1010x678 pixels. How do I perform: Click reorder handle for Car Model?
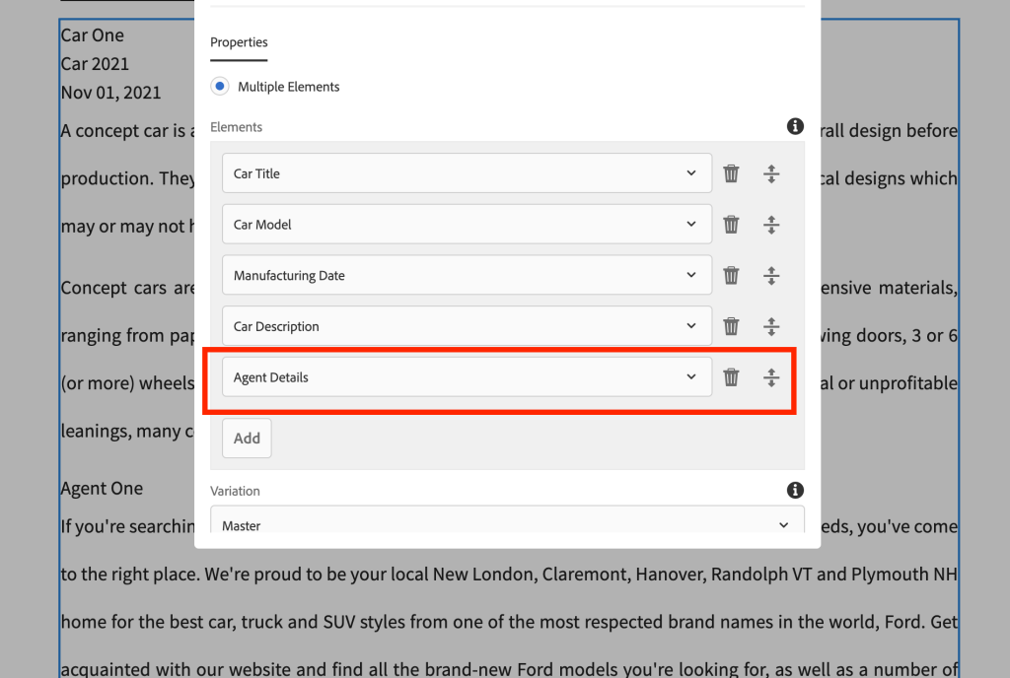click(x=771, y=225)
